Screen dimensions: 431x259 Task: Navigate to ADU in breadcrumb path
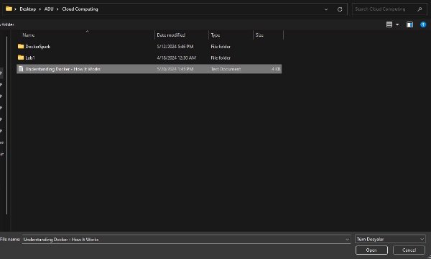[x=49, y=9]
